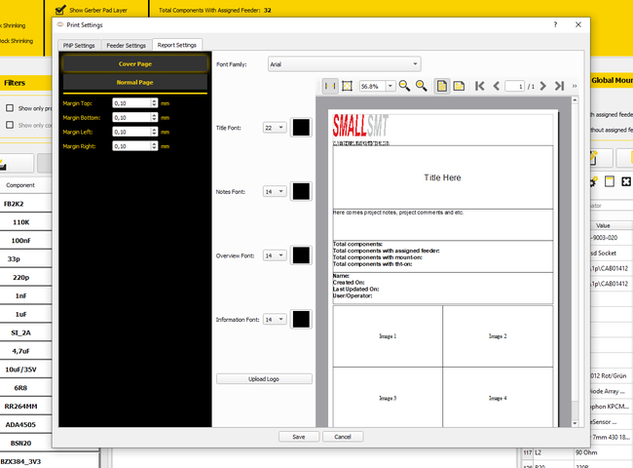Click the Save button
This screenshot has width=633, height=468.
coord(299,437)
